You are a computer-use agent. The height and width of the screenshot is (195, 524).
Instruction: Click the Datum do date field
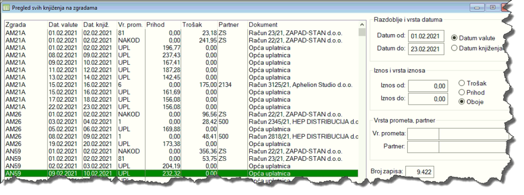coord(426,48)
